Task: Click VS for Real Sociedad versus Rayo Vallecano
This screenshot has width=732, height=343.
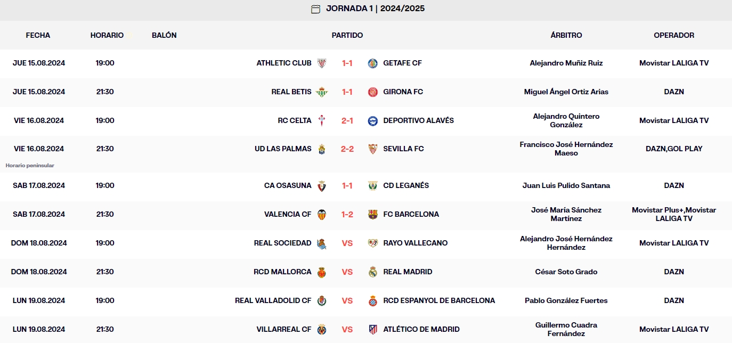Action: coord(347,243)
